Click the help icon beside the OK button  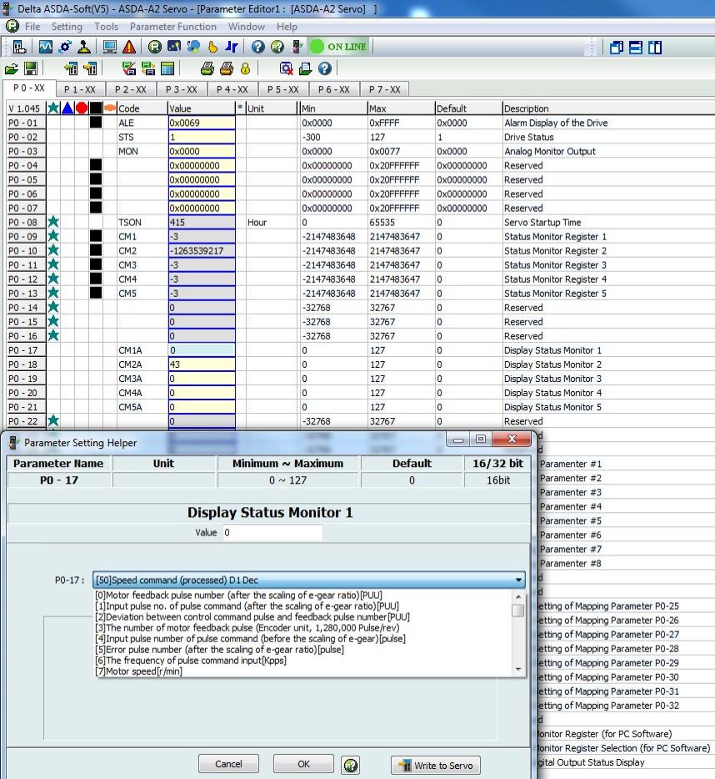pyautogui.click(x=351, y=764)
